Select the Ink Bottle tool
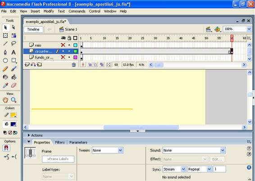The height and width of the screenshot is (181, 255). coord(5,77)
